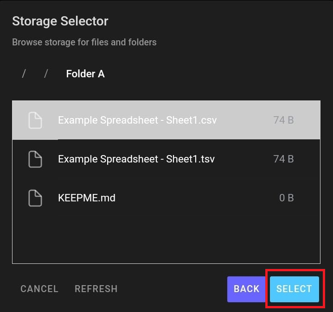Click empty footer space between Refresh and Back
The height and width of the screenshot is (312, 333).
[x=172, y=289]
